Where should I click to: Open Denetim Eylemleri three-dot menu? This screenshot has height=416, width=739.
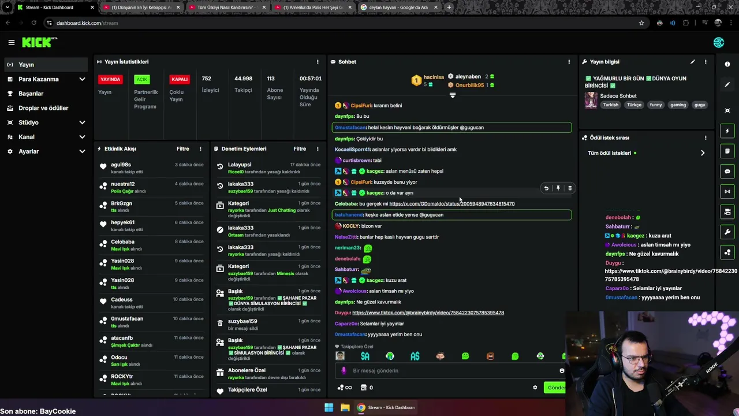click(x=318, y=148)
